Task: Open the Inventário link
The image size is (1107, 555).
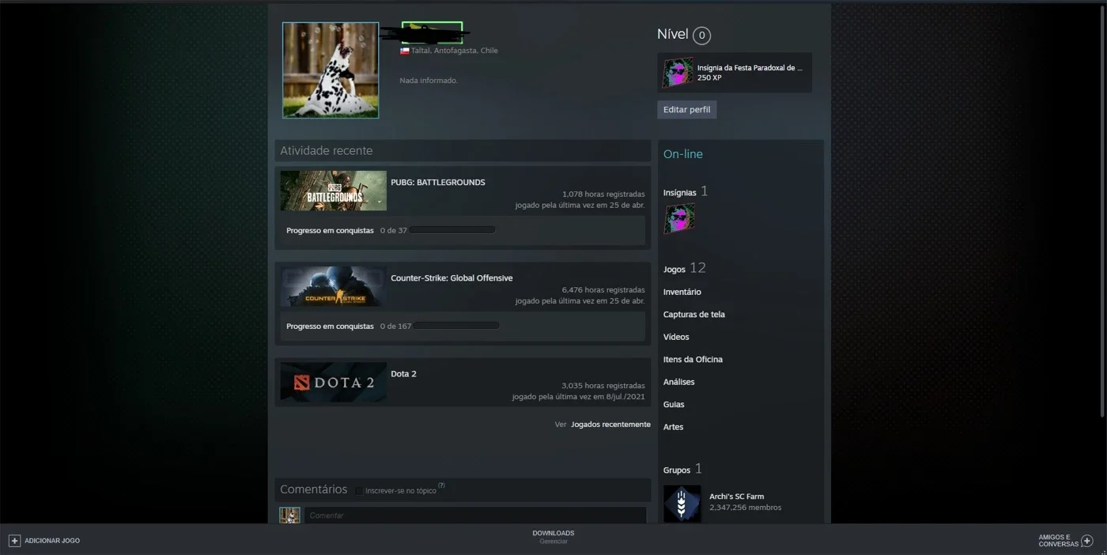Action: [x=682, y=292]
